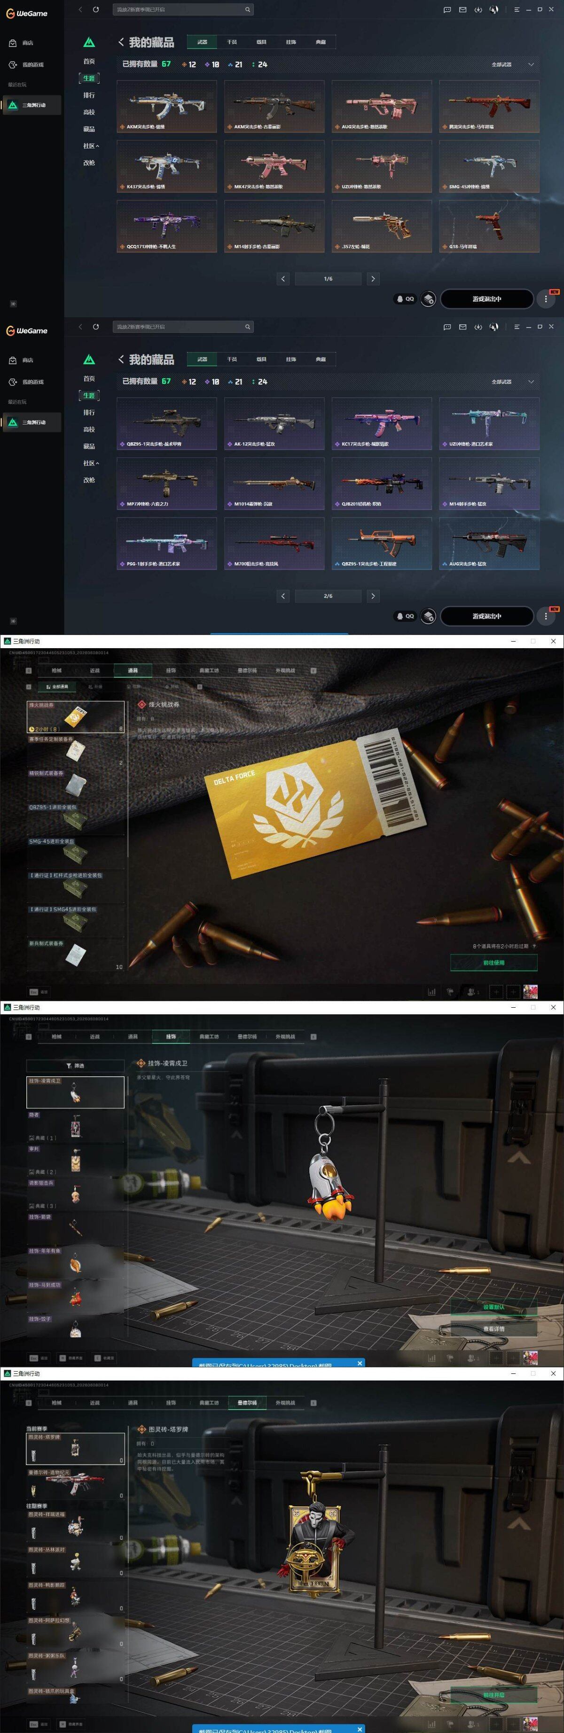Open the KC17突击步枪 skin card
564x1733 pixels.
tap(382, 424)
